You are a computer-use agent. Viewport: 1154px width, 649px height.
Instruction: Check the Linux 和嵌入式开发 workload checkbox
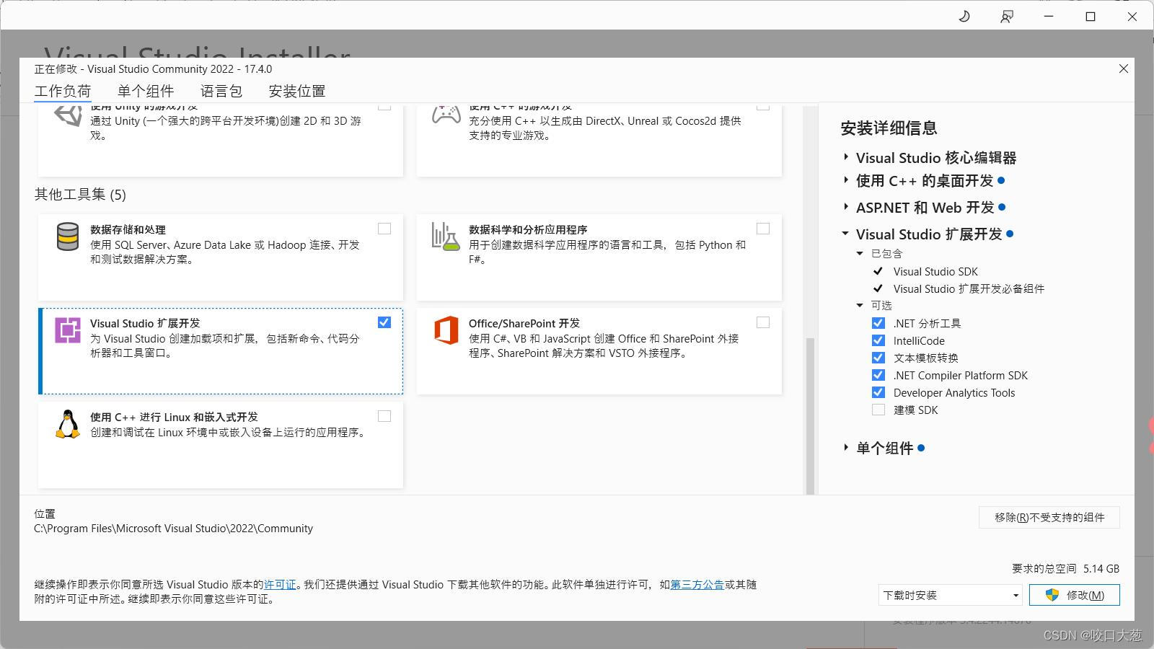pos(384,416)
